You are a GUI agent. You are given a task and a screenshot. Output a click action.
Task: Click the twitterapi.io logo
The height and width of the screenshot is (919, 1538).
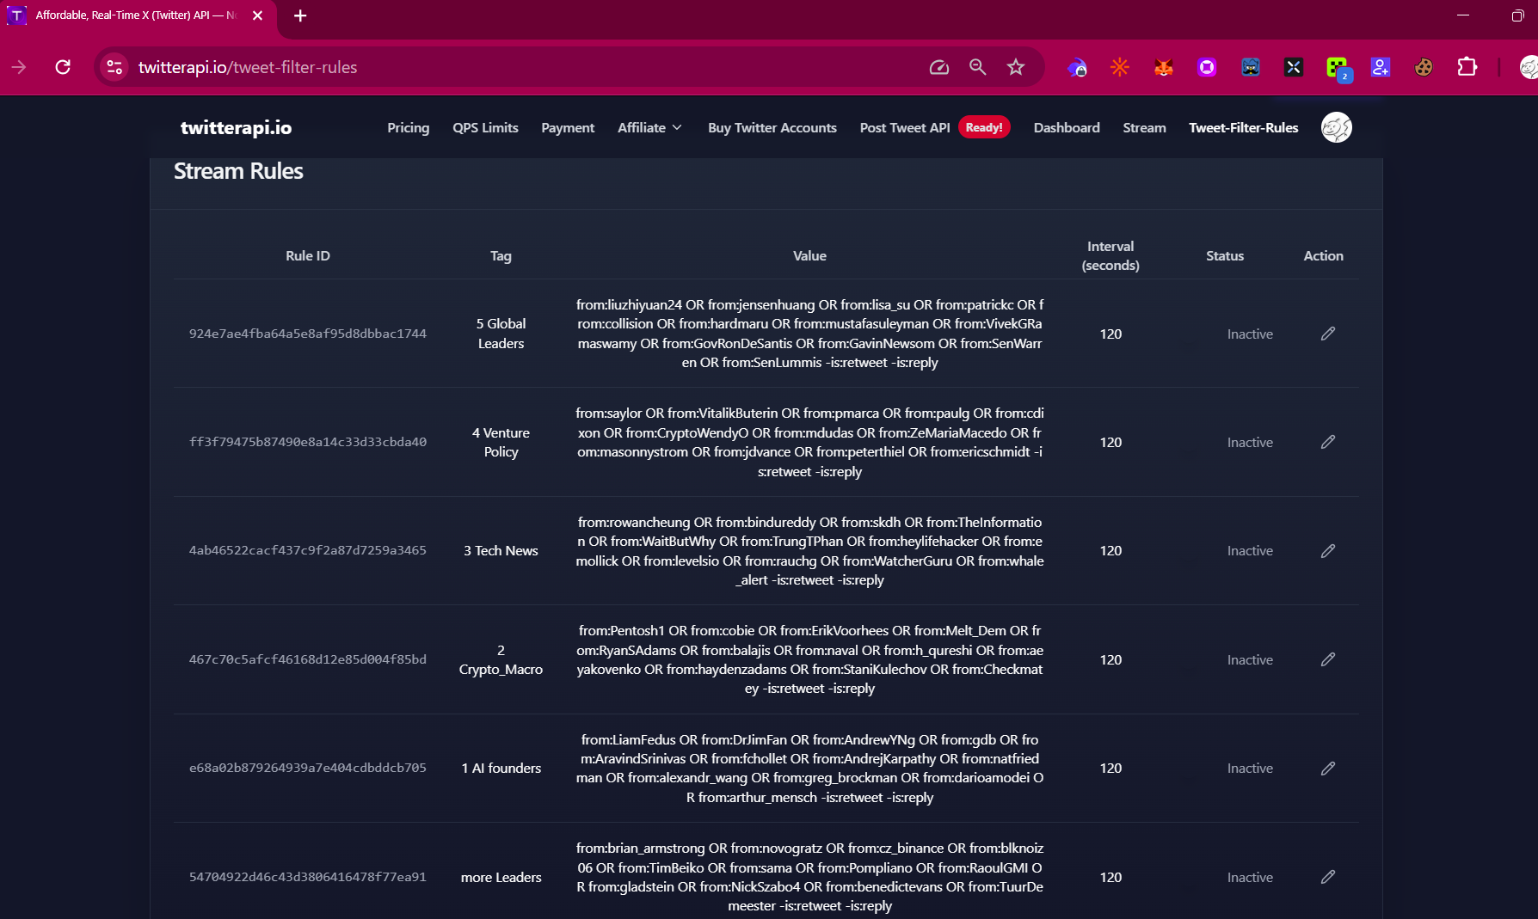tap(236, 128)
